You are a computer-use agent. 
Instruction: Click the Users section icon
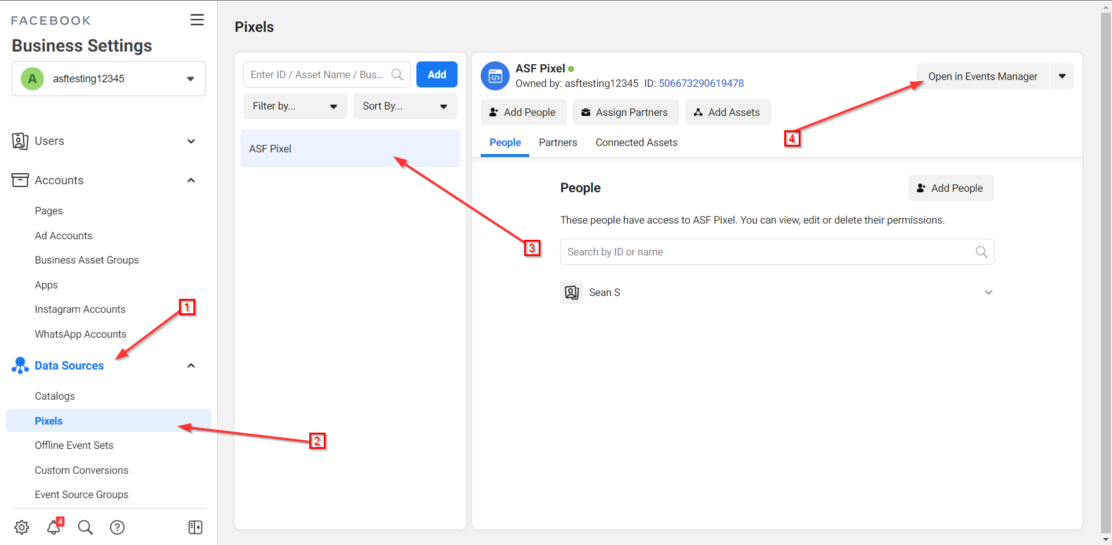(x=20, y=141)
